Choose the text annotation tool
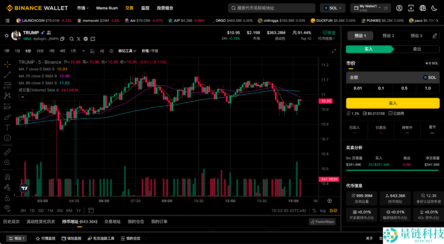The height and width of the screenshot is (244, 444). point(7,127)
